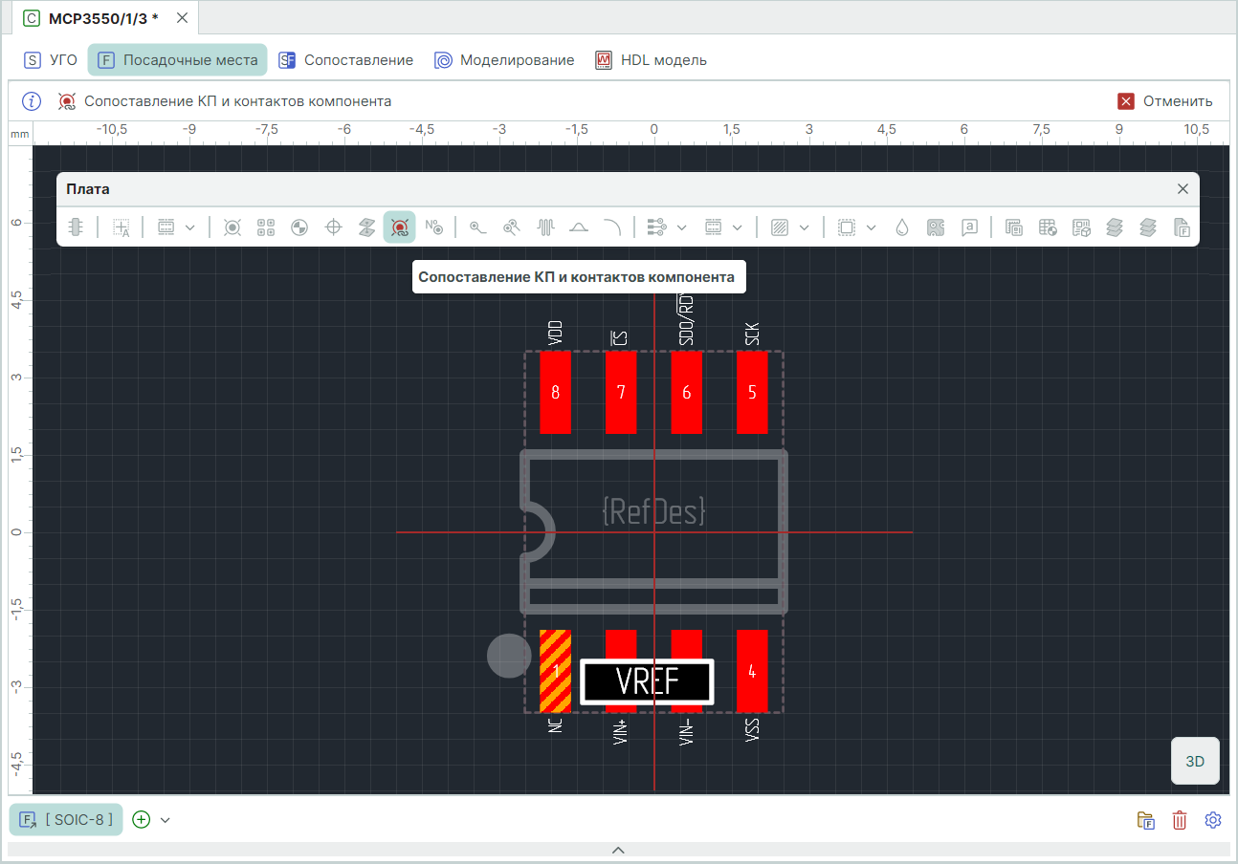Click the text annotation 'a' bubble icon

tap(969, 227)
